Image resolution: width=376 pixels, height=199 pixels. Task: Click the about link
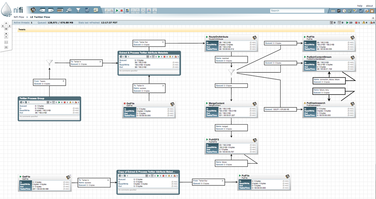point(369,6)
